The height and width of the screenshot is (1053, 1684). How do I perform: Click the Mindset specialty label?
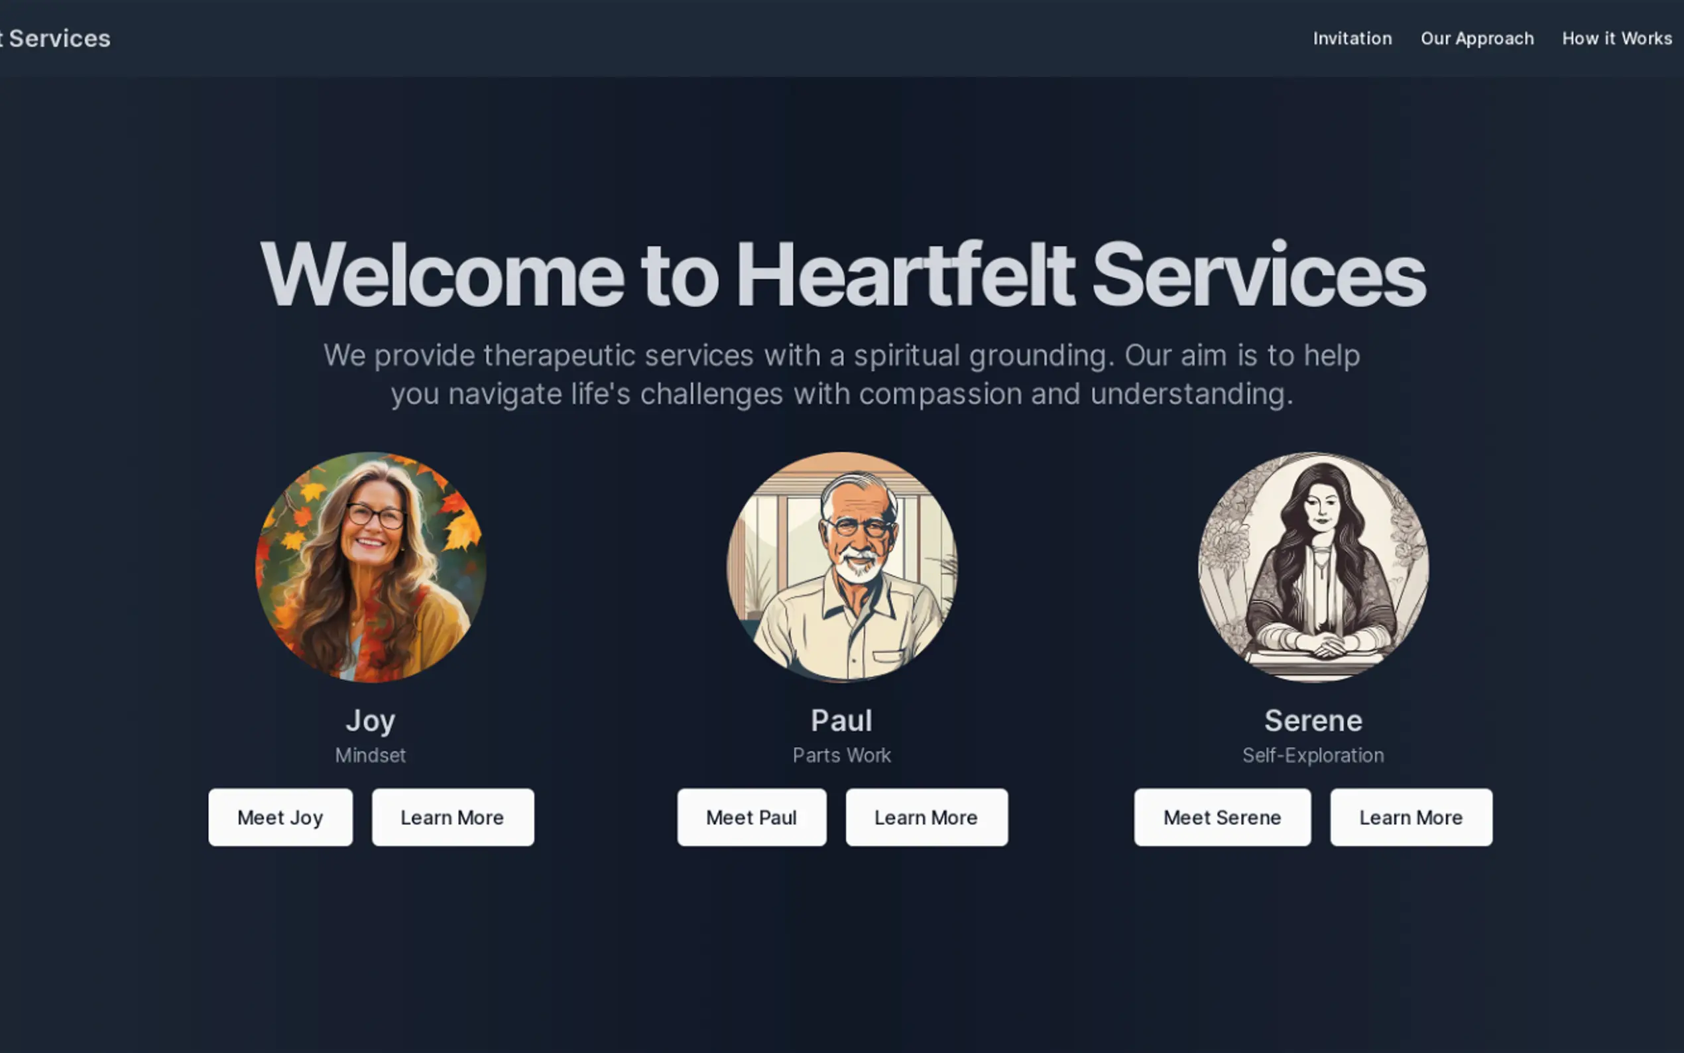(371, 755)
